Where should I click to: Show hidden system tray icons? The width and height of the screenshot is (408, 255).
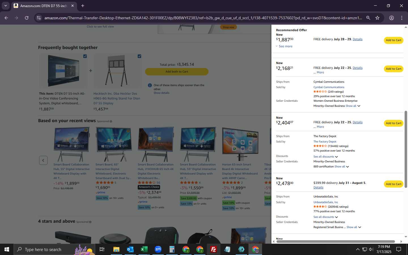pos(358,249)
